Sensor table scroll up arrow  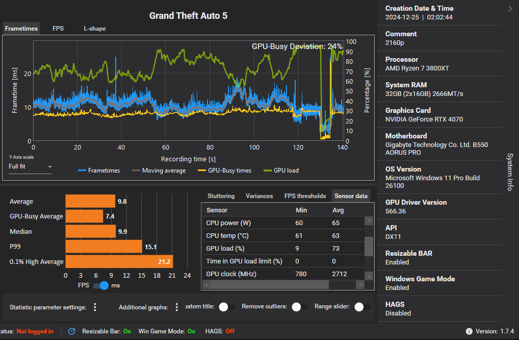point(369,221)
